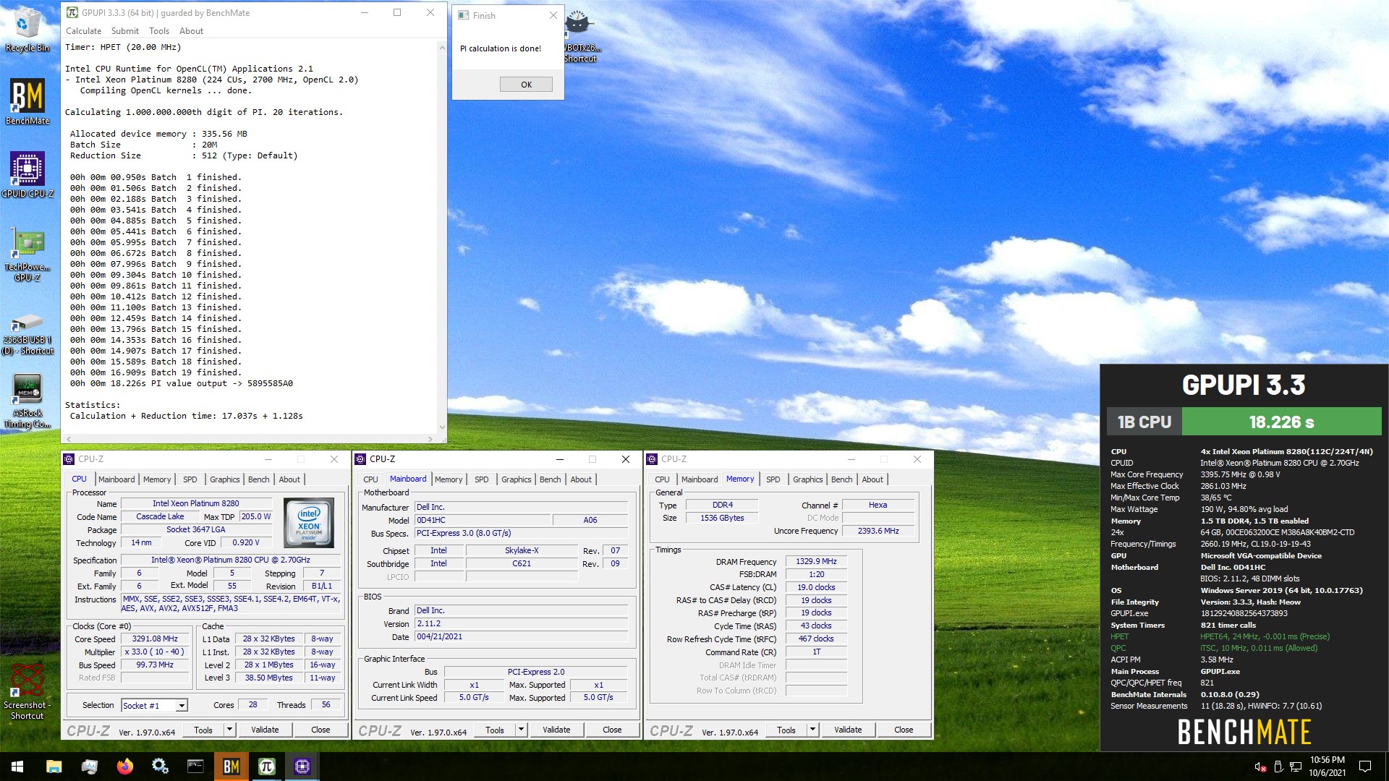
Task: Open the Recycle Bin desktop icon
Action: pos(27,29)
